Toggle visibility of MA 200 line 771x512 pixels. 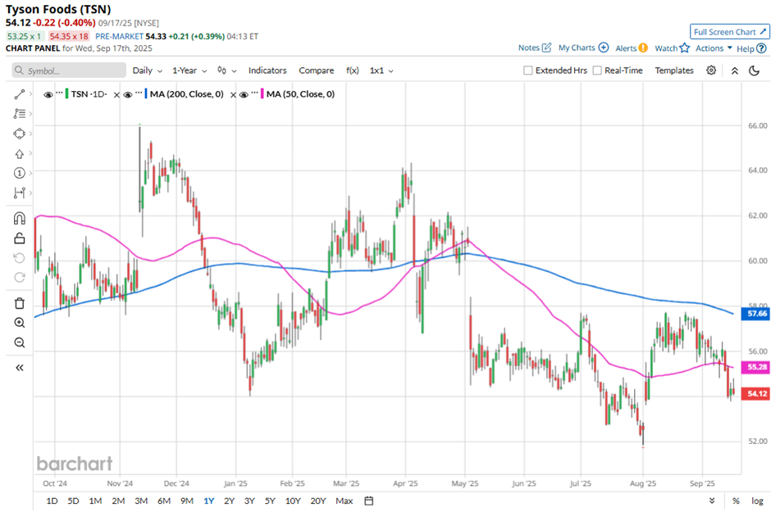(x=128, y=95)
